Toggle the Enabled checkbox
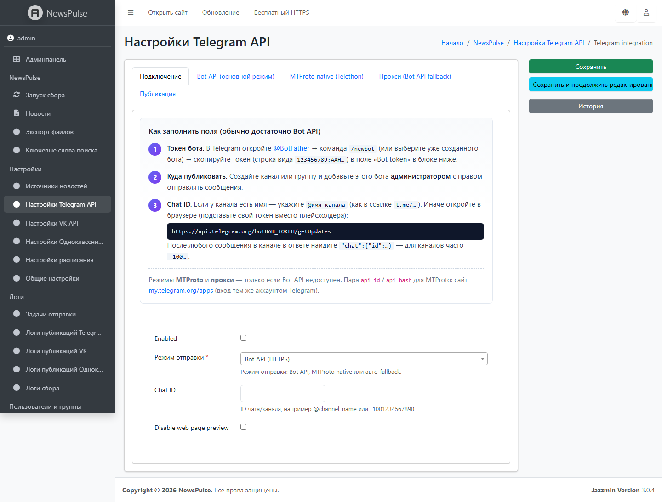This screenshot has height=502, width=662. pos(244,338)
